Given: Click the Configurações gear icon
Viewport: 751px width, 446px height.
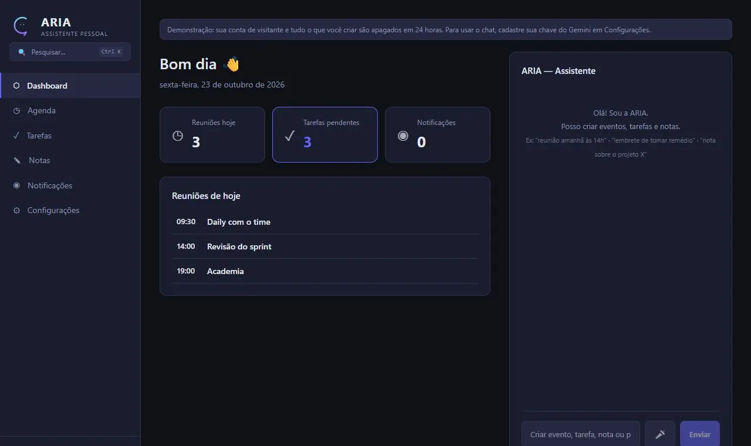Looking at the screenshot, I should [16, 211].
